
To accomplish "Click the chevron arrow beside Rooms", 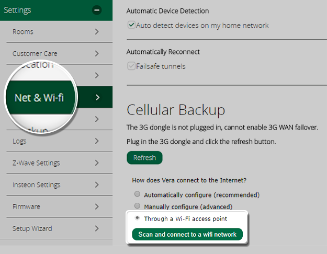I will 97,32.
